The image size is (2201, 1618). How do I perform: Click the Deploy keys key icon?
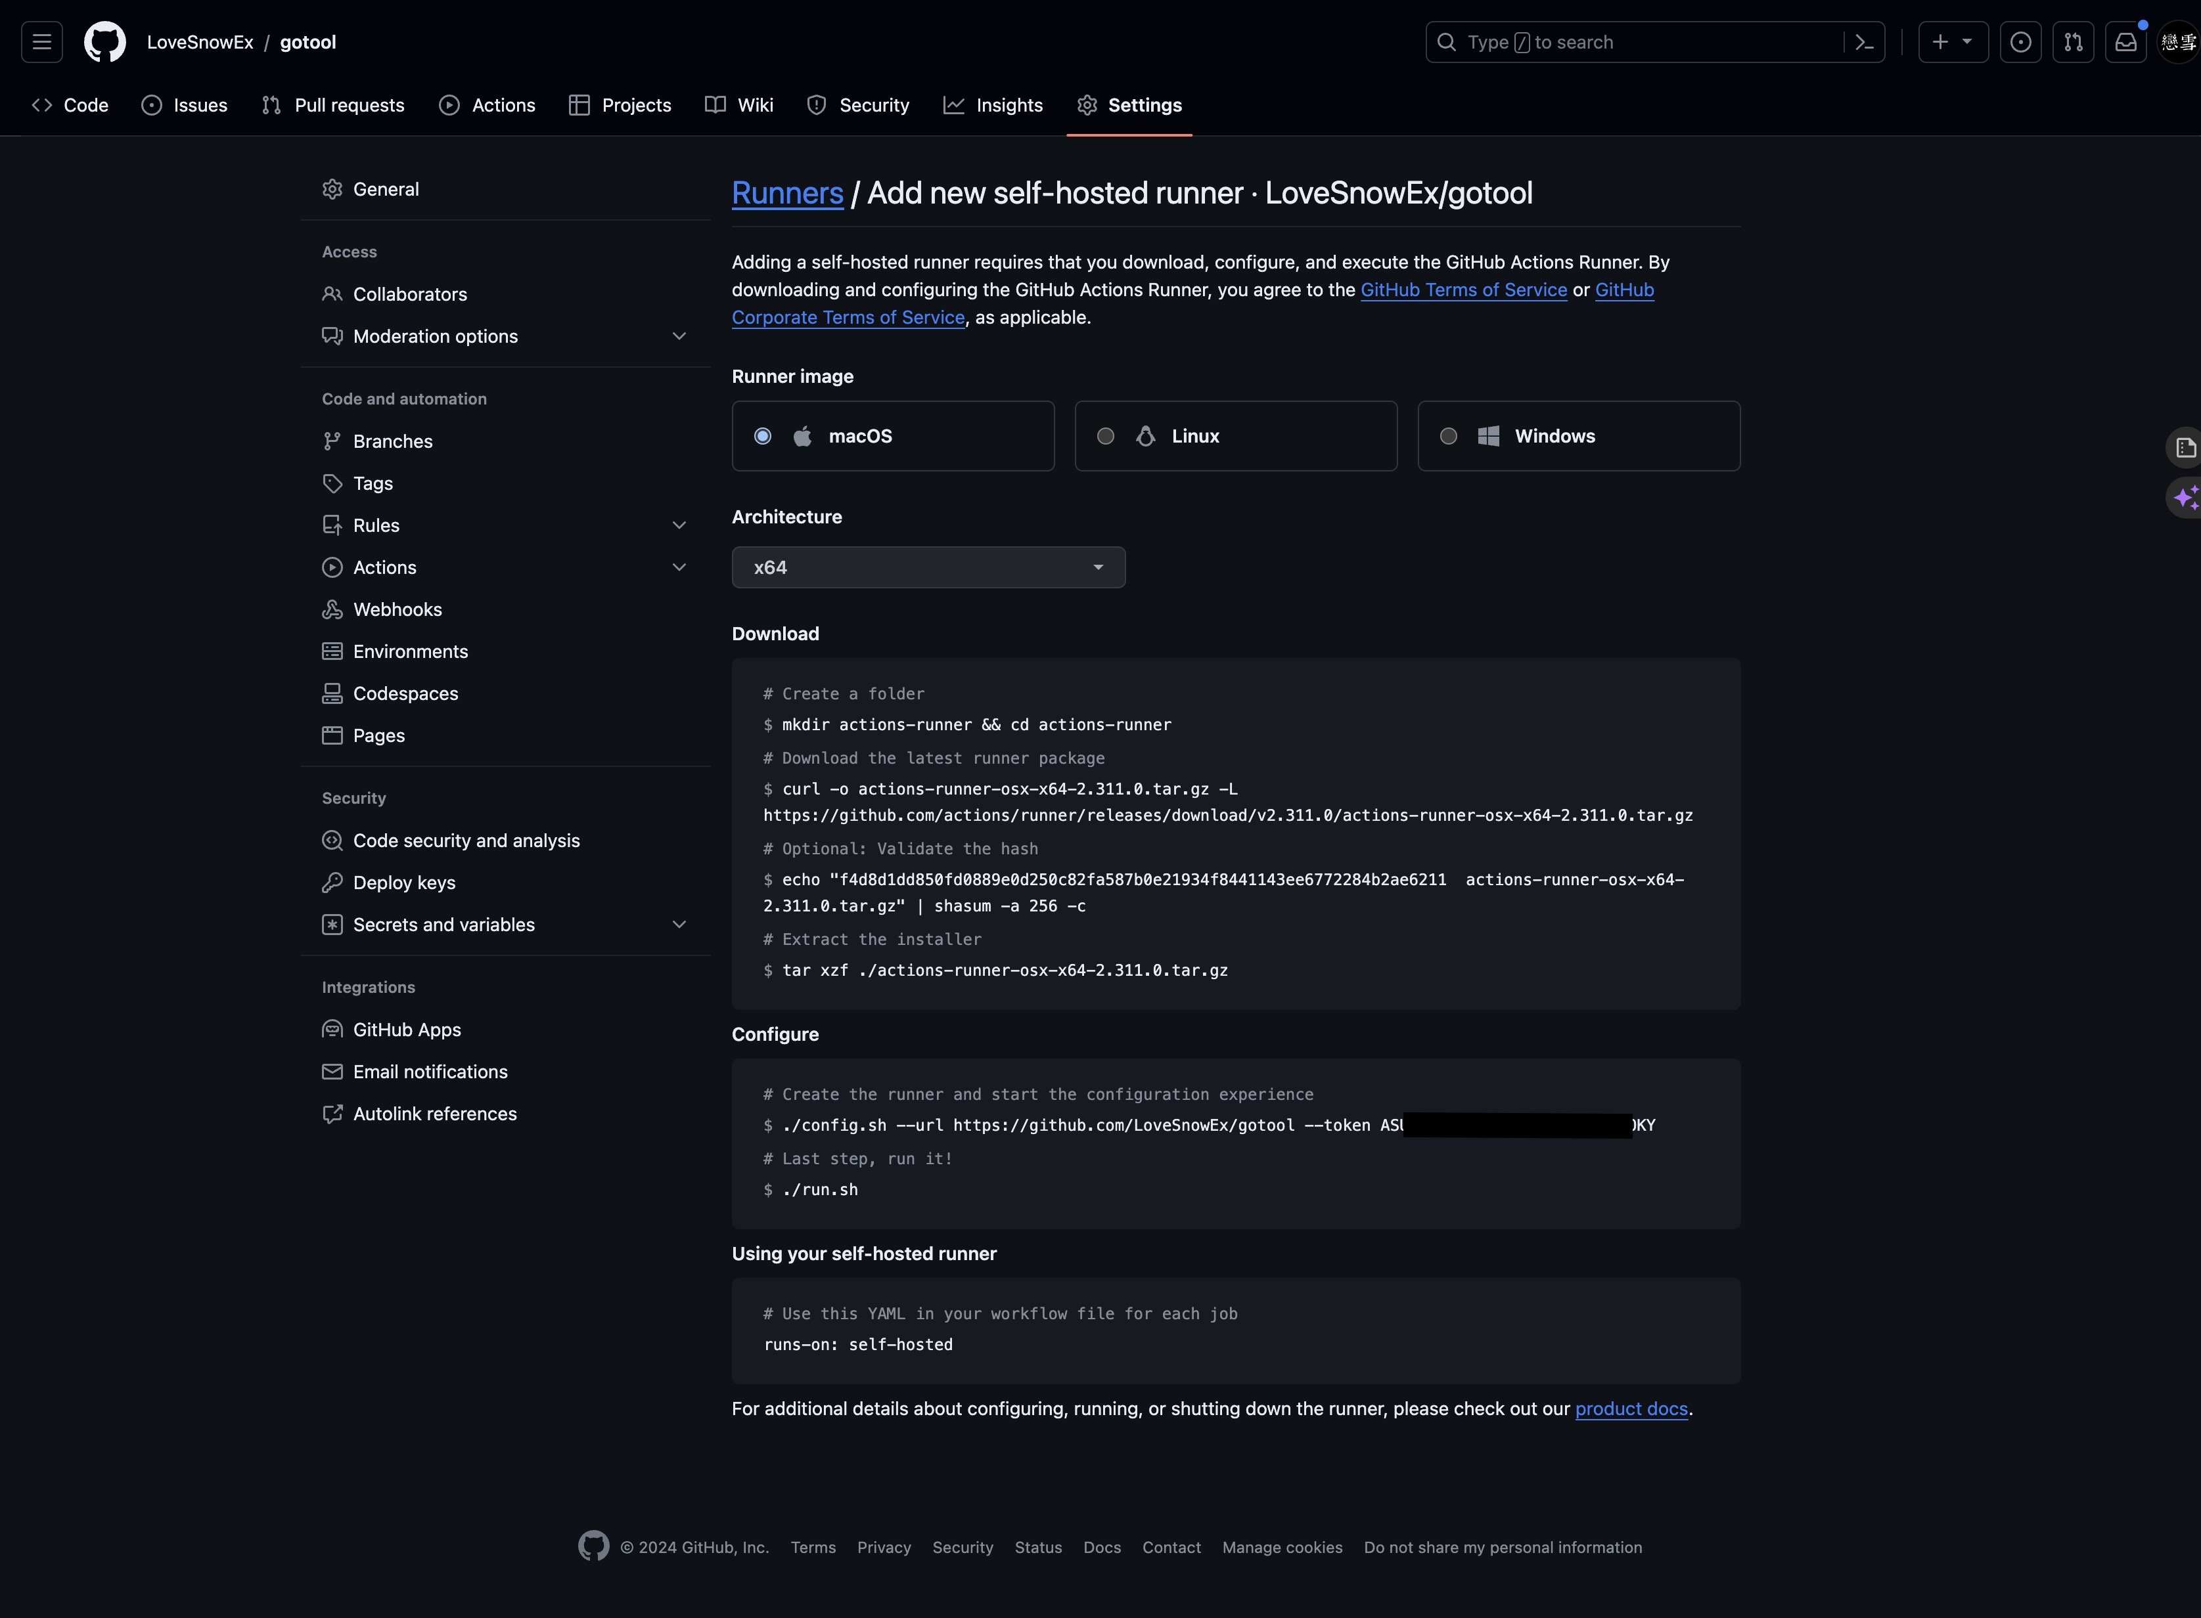tap(332, 883)
